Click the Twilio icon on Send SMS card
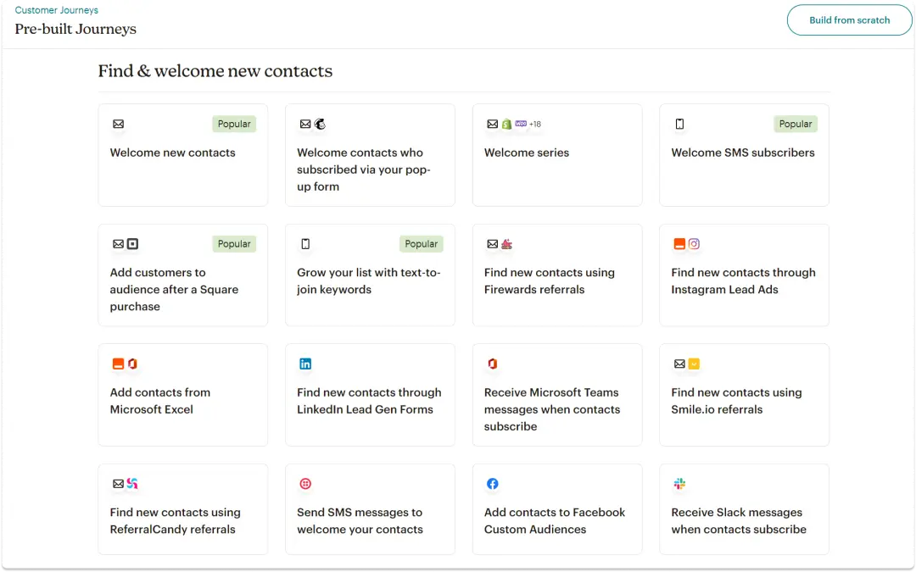 305,484
